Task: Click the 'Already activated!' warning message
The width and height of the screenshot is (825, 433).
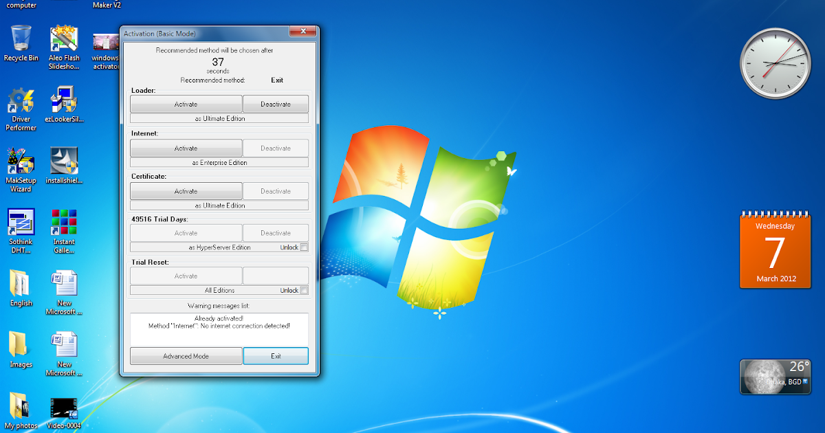Action: pyautogui.click(x=219, y=318)
